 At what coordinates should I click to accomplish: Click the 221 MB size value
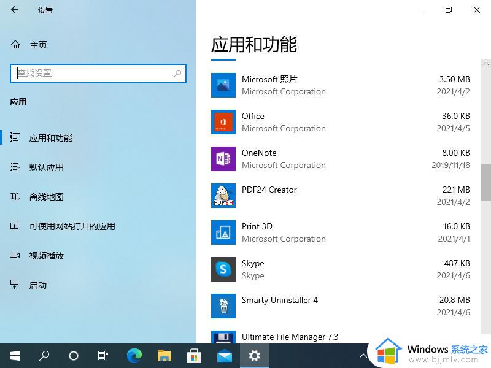coord(456,190)
